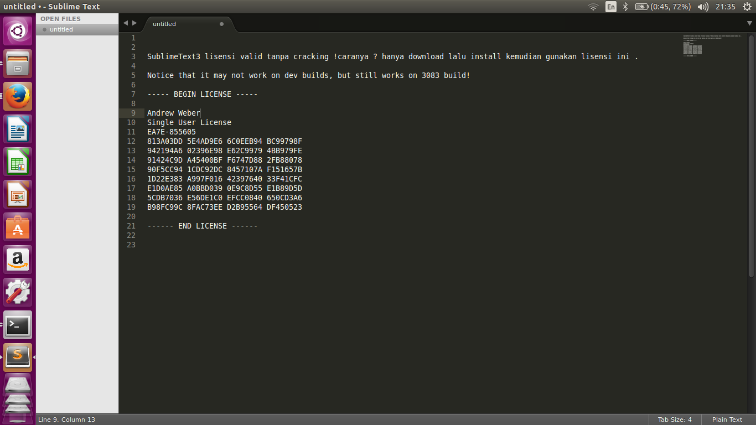Image resolution: width=756 pixels, height=425 pixels.
Task: Click the 'Notice that it may not work' line
Action: (x=309, y=75)
